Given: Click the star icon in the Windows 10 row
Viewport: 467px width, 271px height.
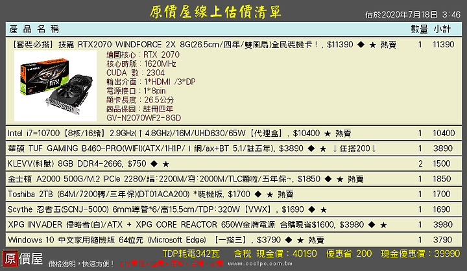Looking at the screenshot, I should click(x=300, y=241).
